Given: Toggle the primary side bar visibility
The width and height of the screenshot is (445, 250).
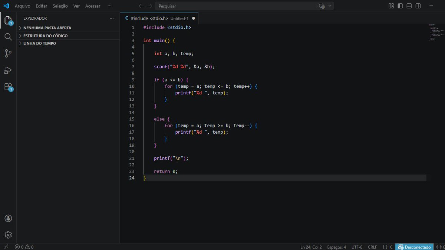Looking at the screenshot, I should click(400, 6).
